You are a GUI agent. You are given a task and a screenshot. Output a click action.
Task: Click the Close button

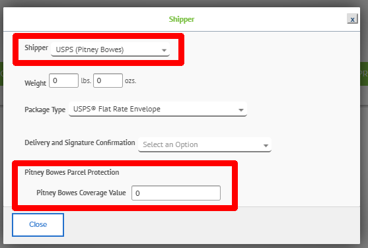[38, 224]
